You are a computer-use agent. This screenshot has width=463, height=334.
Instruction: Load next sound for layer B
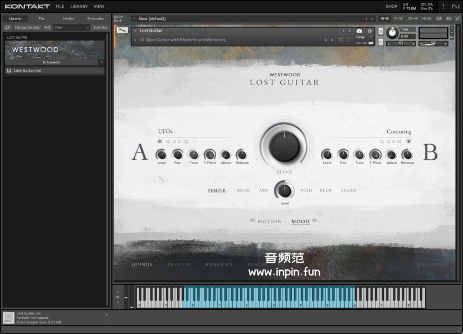(393, 141)
